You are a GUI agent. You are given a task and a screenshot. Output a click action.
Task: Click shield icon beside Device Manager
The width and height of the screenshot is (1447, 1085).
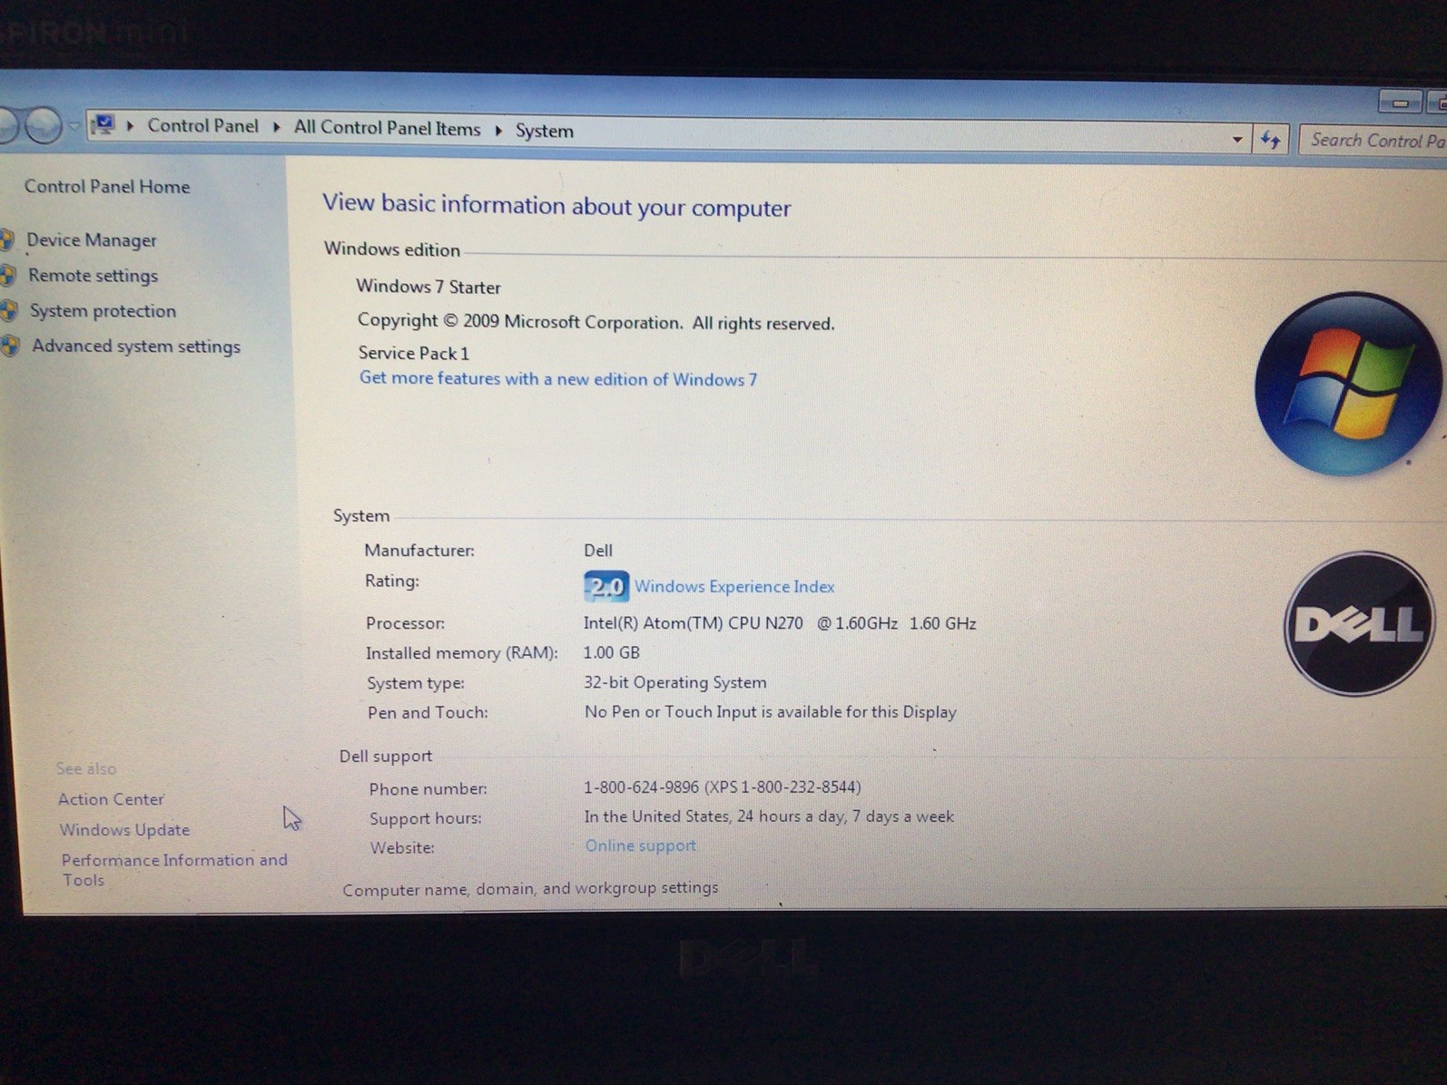click(x=8, y=239)
